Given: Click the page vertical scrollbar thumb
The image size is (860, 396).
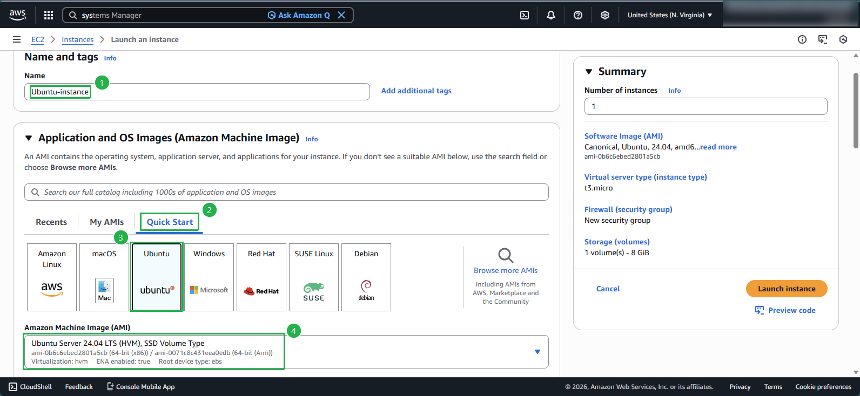Looking at the screenshot, I should tap(856, 110).
